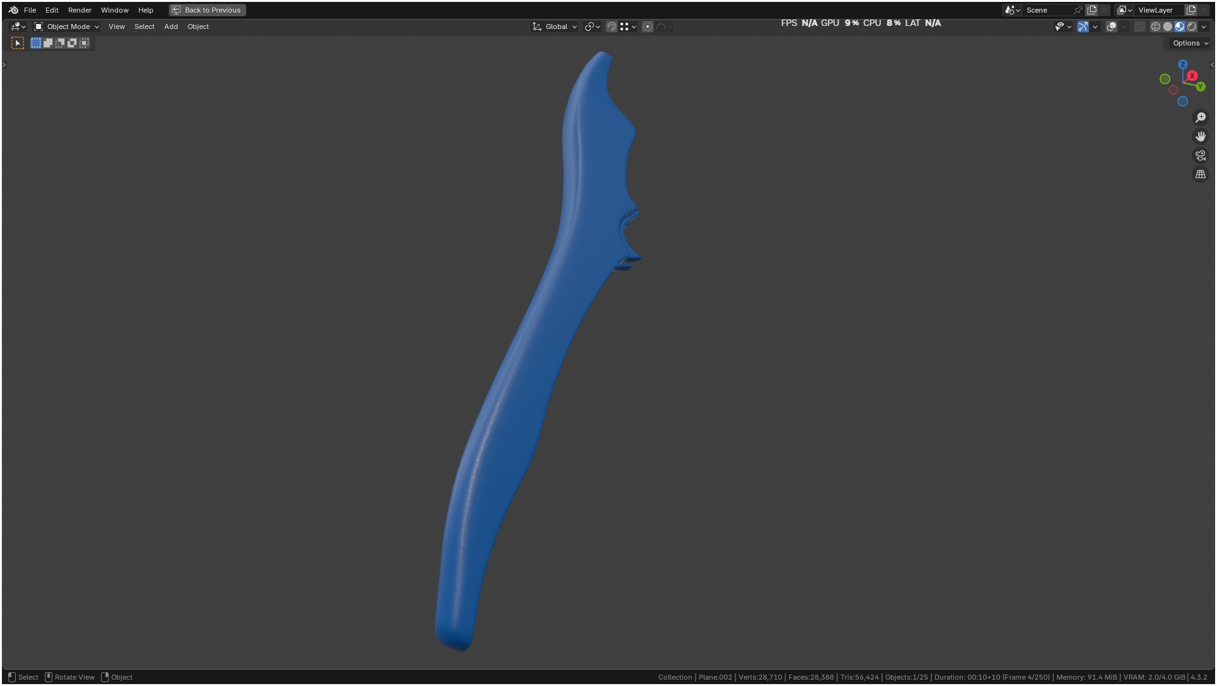The width and height of the screenshot is (1217, 686).
Task: Open proportional editing falloff dropdown
Action: click(664, 27)
